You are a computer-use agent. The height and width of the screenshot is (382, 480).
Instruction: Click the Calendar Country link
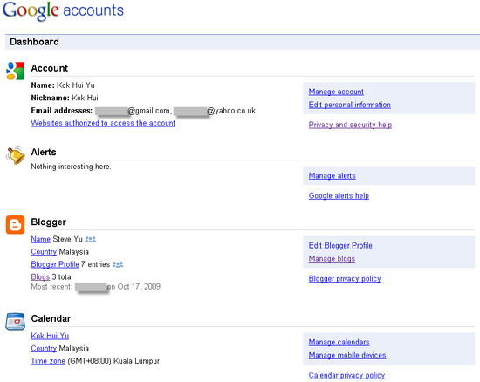tap(44, 349)
